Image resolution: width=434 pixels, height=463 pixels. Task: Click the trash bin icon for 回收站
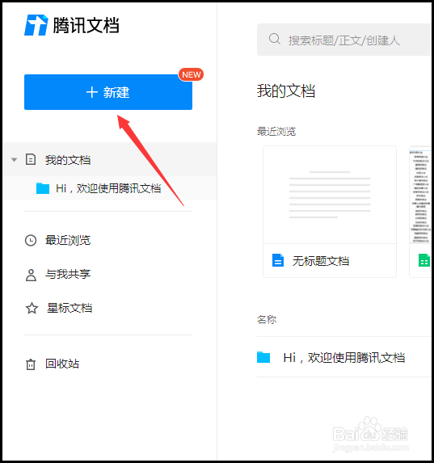point(31,364)
